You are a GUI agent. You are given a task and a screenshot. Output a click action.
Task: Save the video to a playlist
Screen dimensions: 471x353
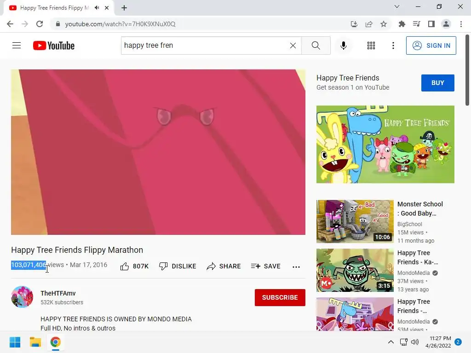[265, 266]
